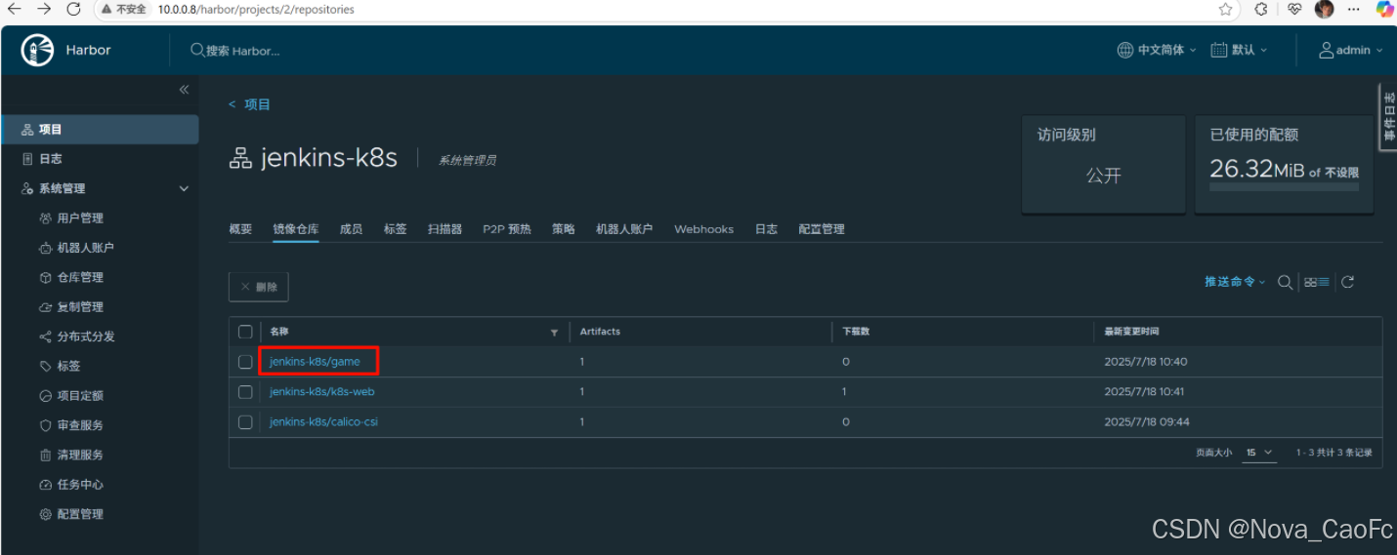Go back via the < 项目 link
The width and height of the screenshot is (1397, 555).
click(x=249, y=104)
